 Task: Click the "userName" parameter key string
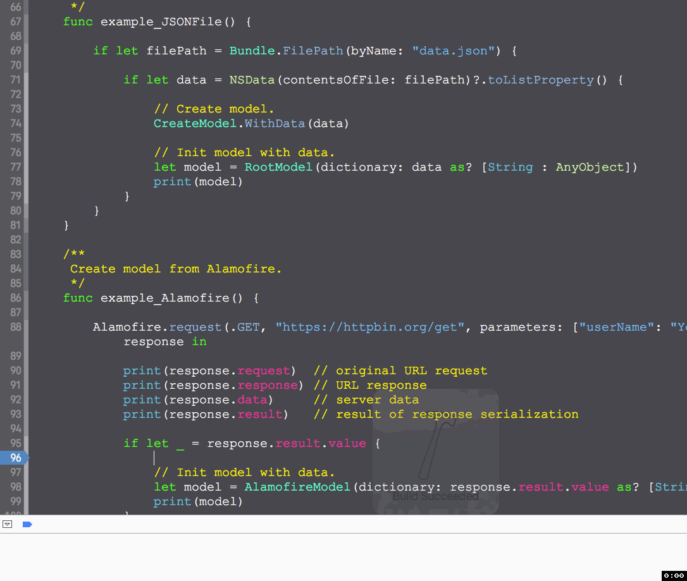point(616,327)
